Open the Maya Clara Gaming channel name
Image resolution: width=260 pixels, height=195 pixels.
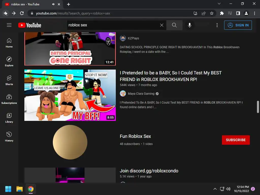pos(141,94)
